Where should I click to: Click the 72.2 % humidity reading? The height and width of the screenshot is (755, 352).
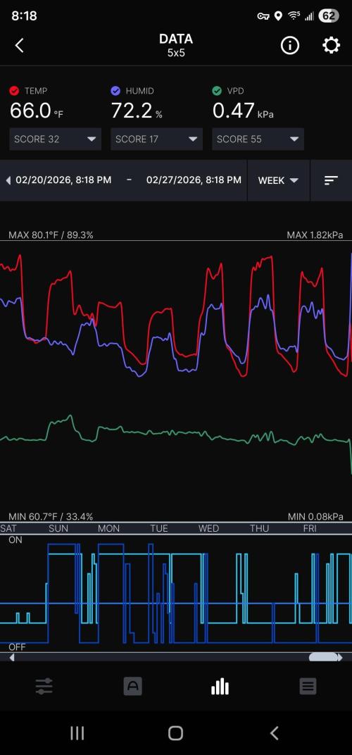click(137, 111)
